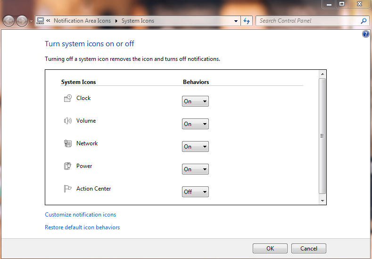Expand the address bar history dropdown arrow
This screenshot has height=259, width=372.
(236, 21)
